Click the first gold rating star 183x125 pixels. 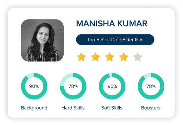tap(81, 57)
